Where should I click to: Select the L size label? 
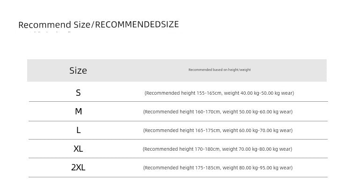pyautogui.click(x=78, y=130)
